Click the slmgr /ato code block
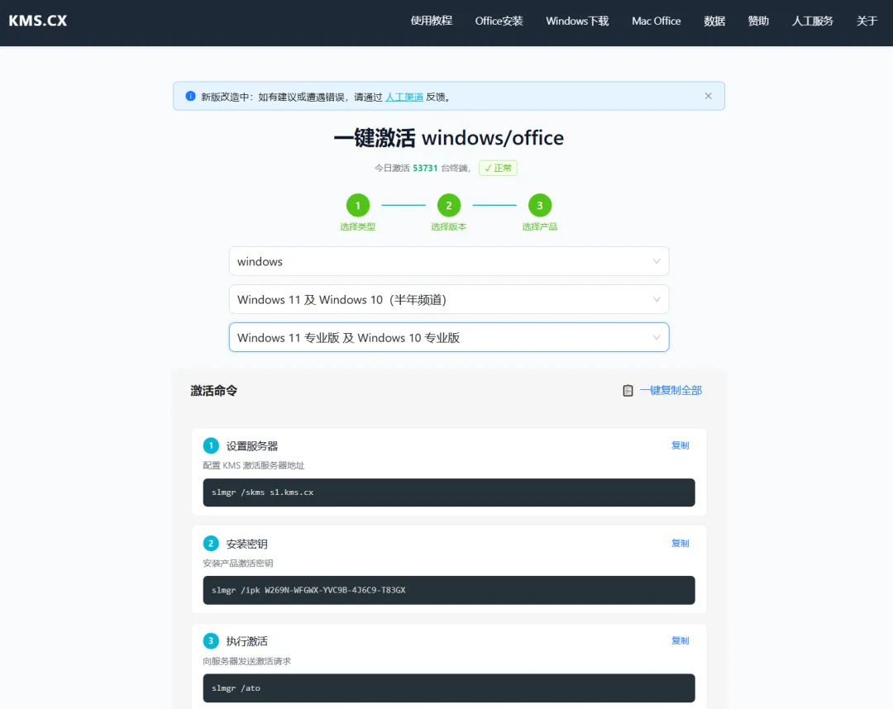The height and width of the screenshot is (709, 893). click(x=449, y=688)
